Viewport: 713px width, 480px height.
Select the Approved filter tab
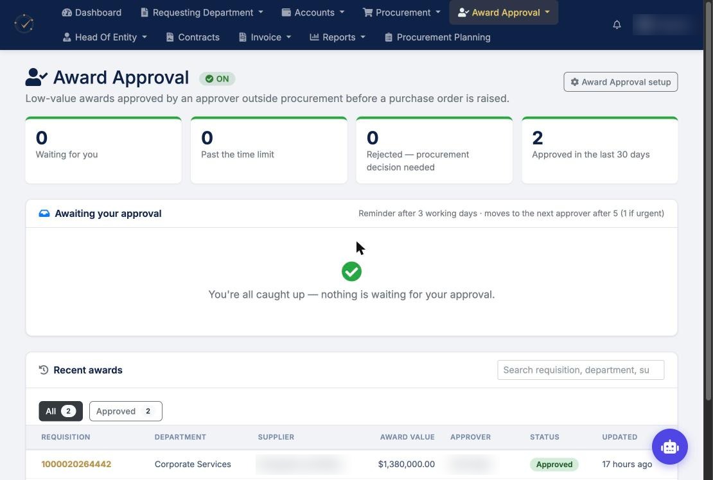[x=125, y=411]
